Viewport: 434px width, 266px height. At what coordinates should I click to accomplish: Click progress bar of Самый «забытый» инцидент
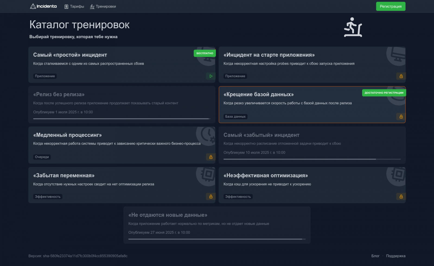[312, 159]
